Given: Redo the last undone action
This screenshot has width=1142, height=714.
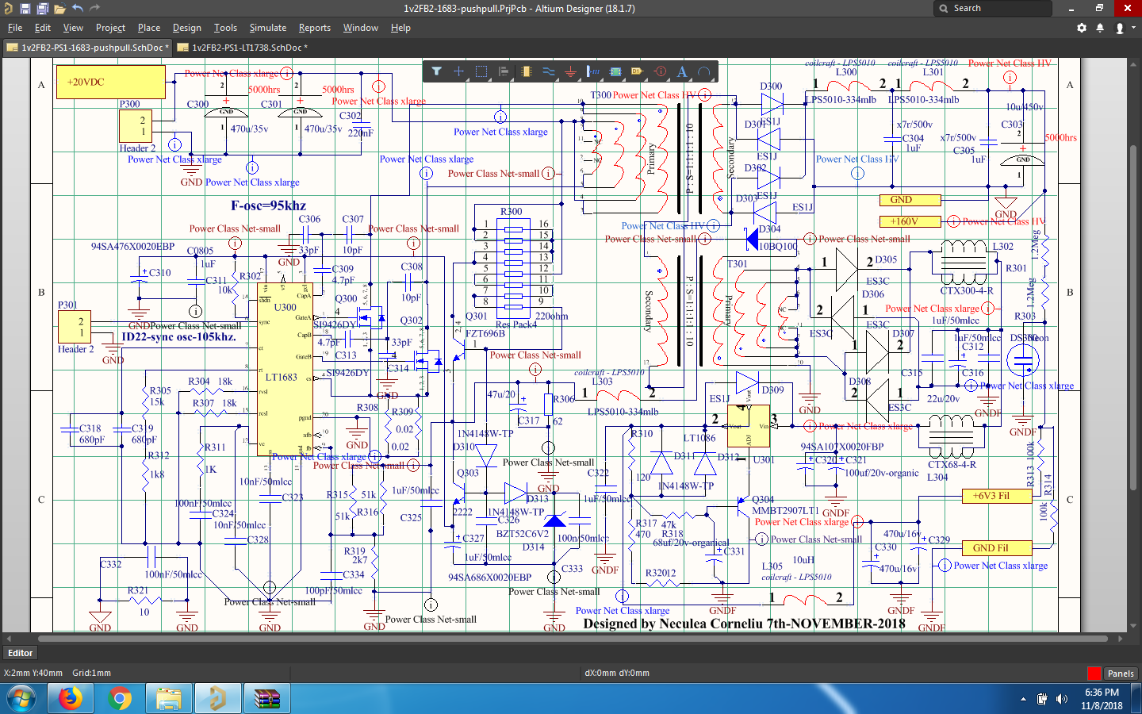Looking at the screenshot, I should tap(94, 8).
